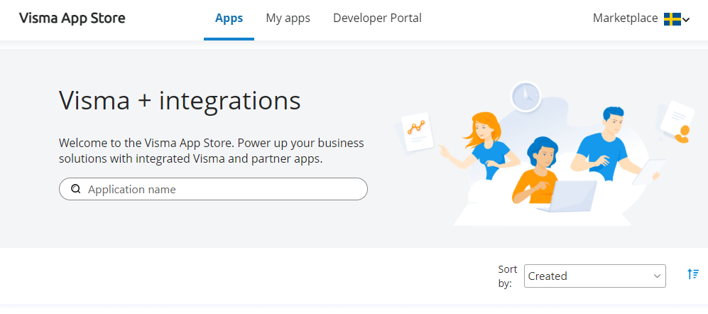This screenshot has height=314, width=708.
Task: Click the Visma App Store logo
Action: (72, 18)
